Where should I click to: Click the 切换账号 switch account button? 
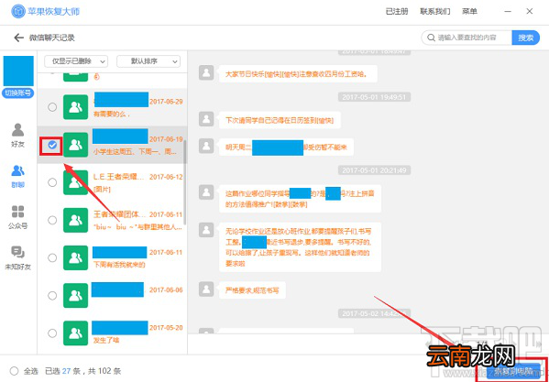(17, 93)
